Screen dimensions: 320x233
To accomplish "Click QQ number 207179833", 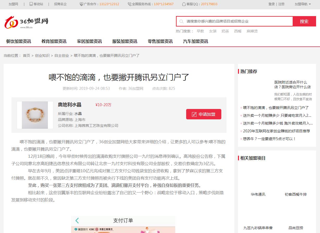I will pos(209,4).
